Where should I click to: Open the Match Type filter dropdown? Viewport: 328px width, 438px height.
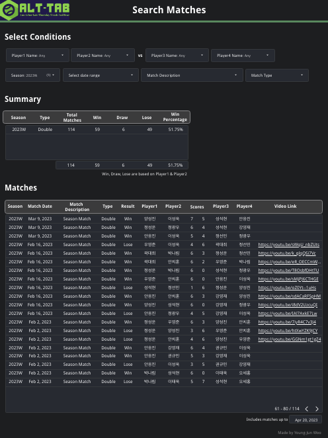(277, 75)
